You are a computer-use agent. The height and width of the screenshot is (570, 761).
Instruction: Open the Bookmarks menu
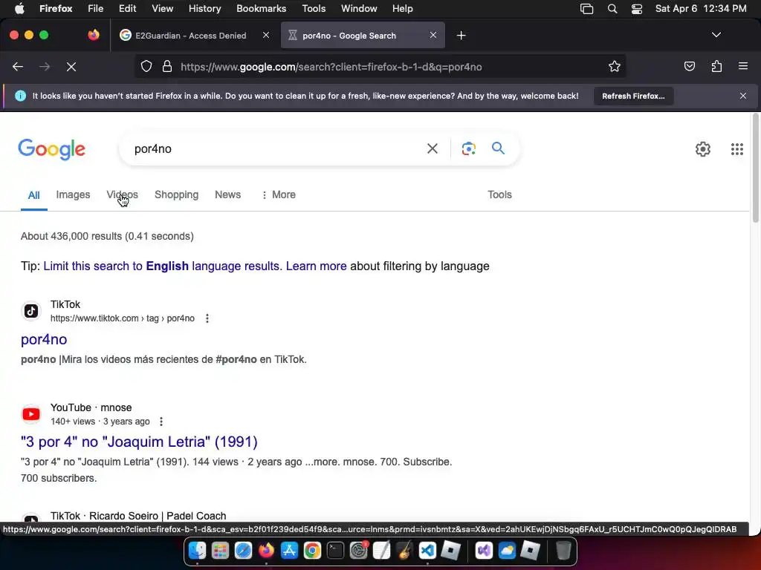pyautogui.click(x=261, y=9)
